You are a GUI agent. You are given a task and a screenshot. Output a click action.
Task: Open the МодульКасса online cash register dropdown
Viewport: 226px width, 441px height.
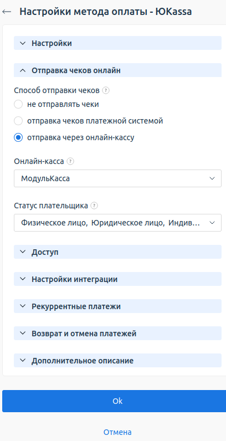tap(117, 178)
